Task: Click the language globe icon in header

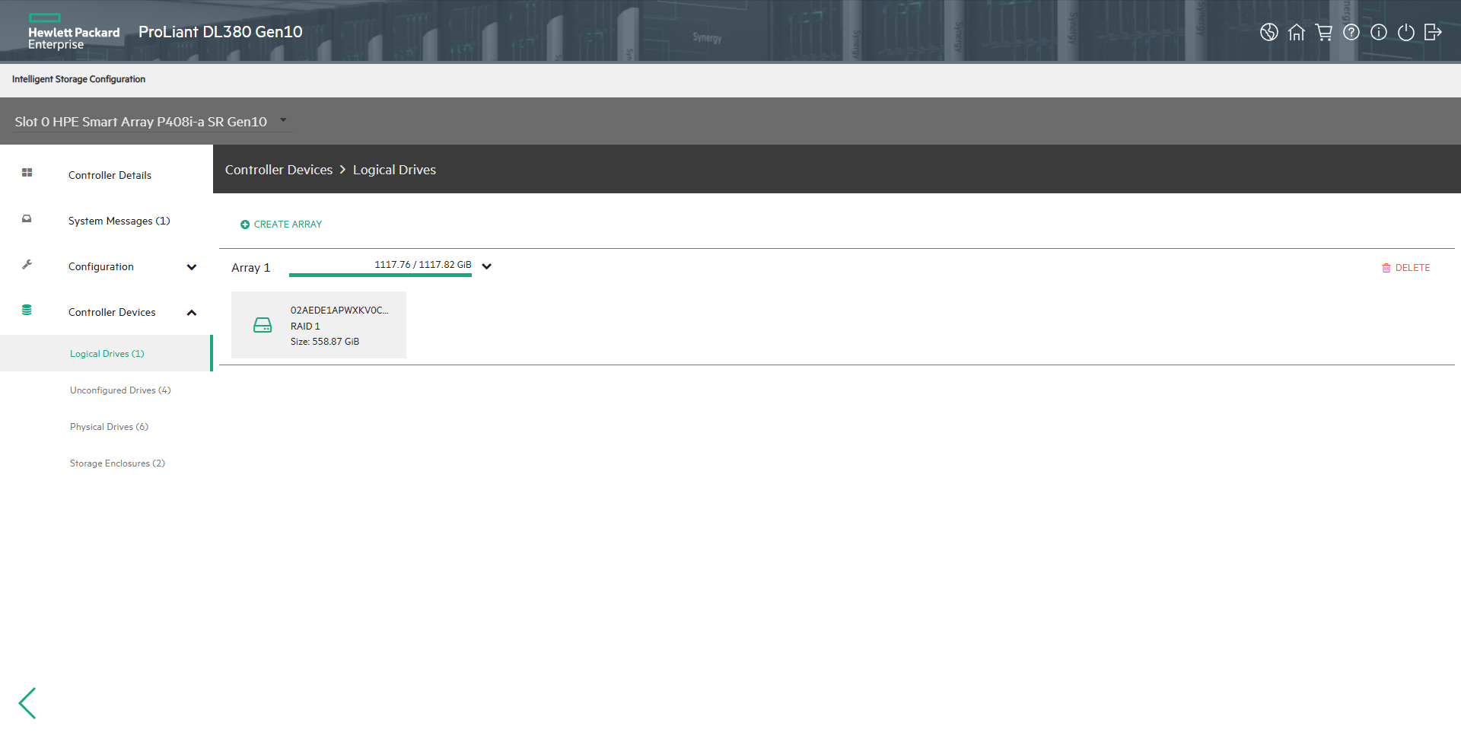Action: (x=1268, y=32)
